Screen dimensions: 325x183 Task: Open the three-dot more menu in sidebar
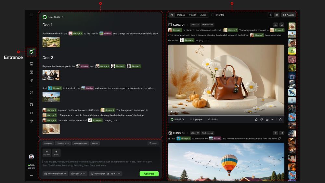(x=31, y=176)
